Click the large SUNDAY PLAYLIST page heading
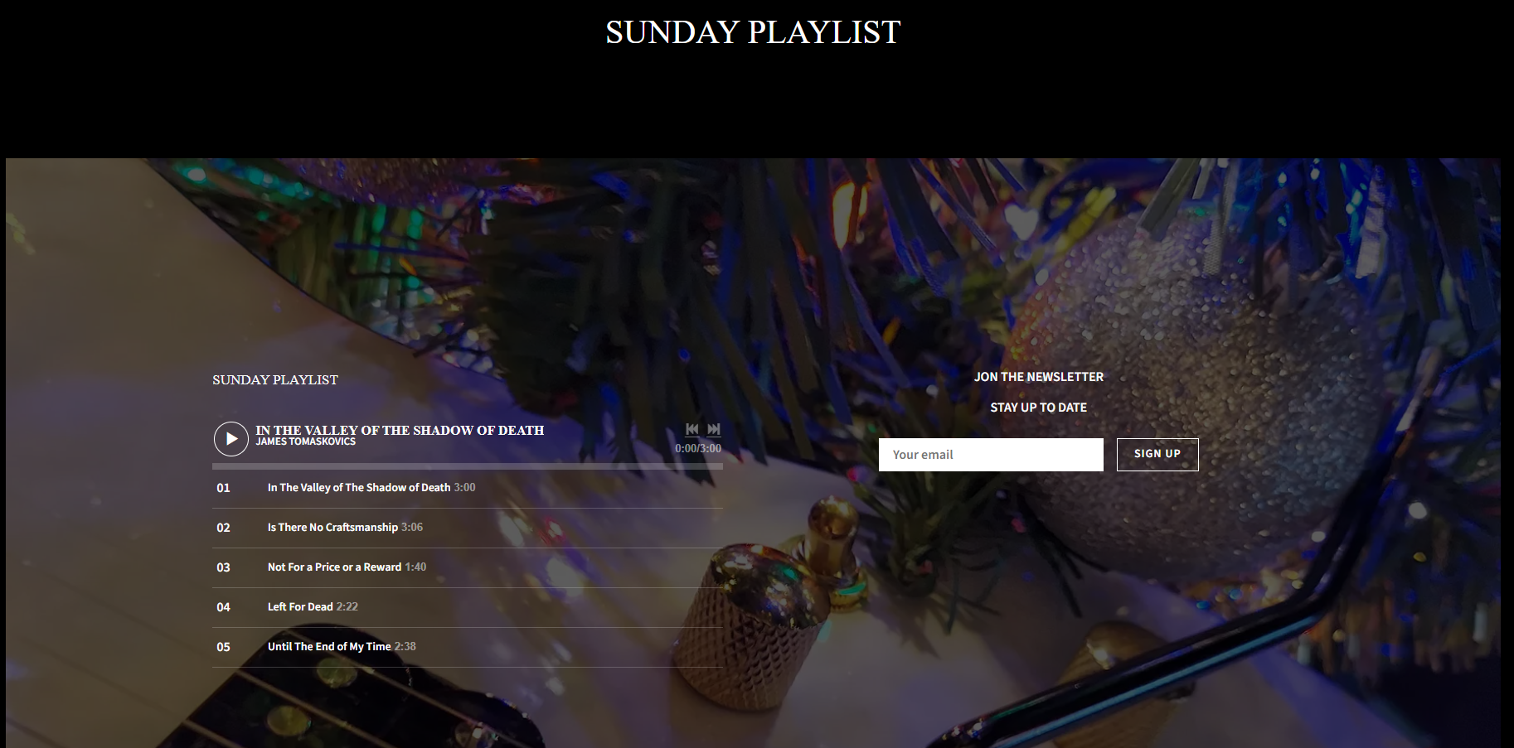 753,32
